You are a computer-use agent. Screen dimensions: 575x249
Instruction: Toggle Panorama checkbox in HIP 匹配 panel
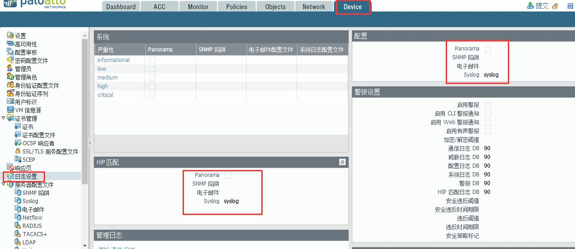[228, 175]
